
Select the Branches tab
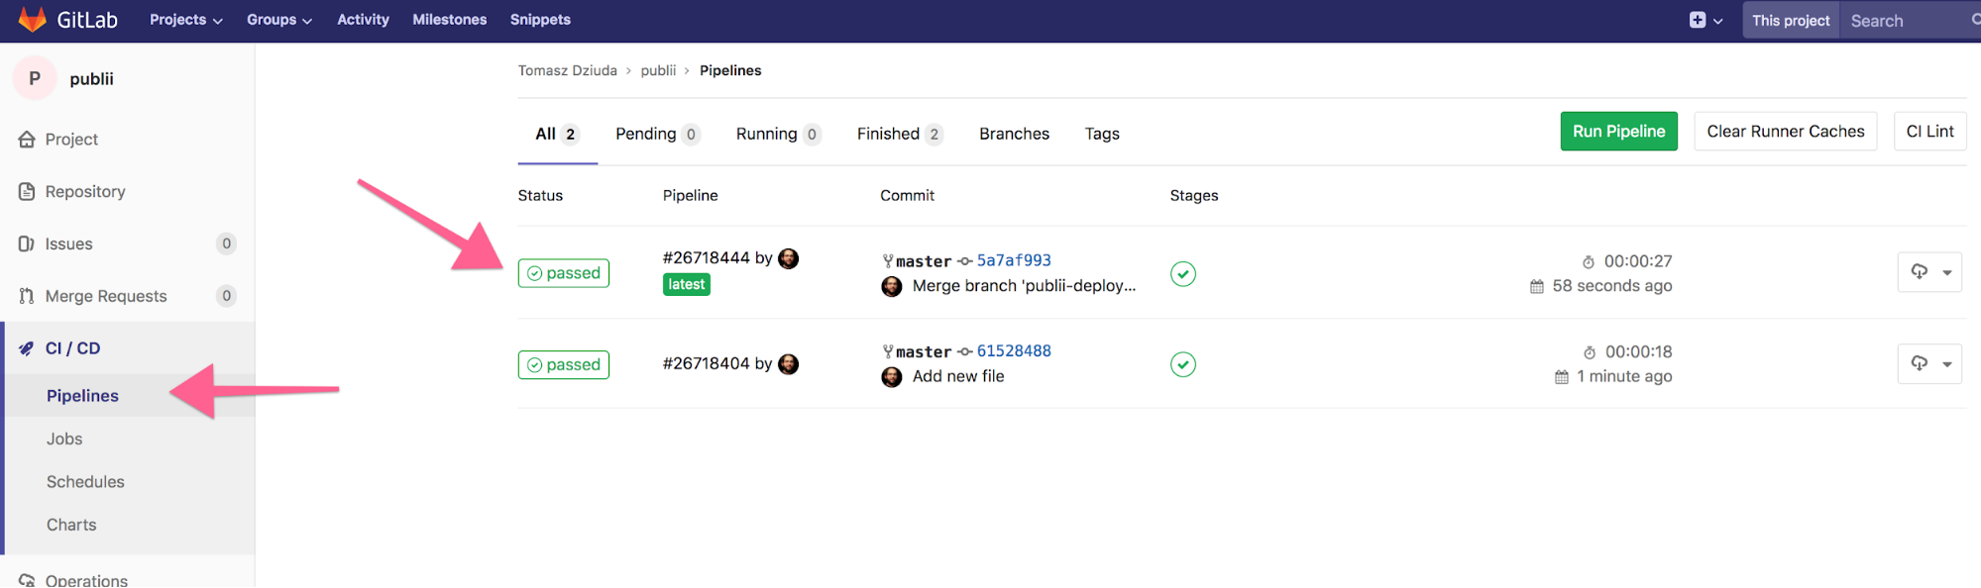(1014, 134)
